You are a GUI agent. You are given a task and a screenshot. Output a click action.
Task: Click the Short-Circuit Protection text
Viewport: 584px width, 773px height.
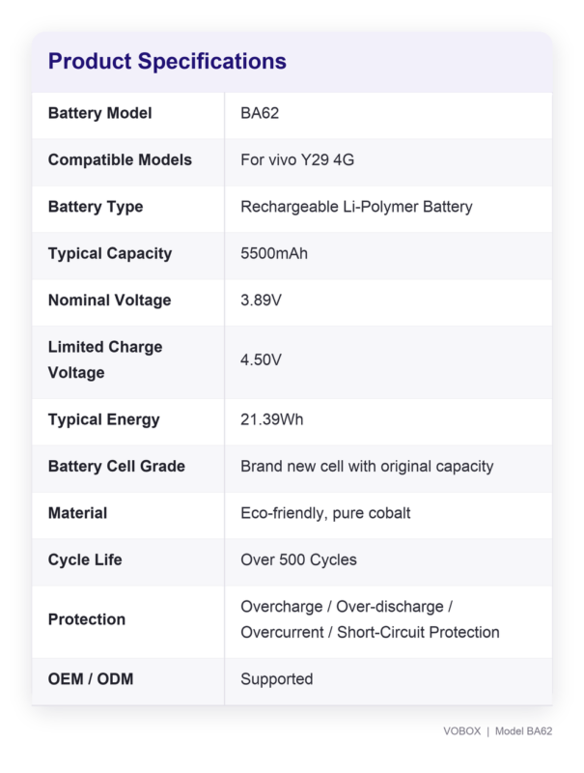[418, 633]
